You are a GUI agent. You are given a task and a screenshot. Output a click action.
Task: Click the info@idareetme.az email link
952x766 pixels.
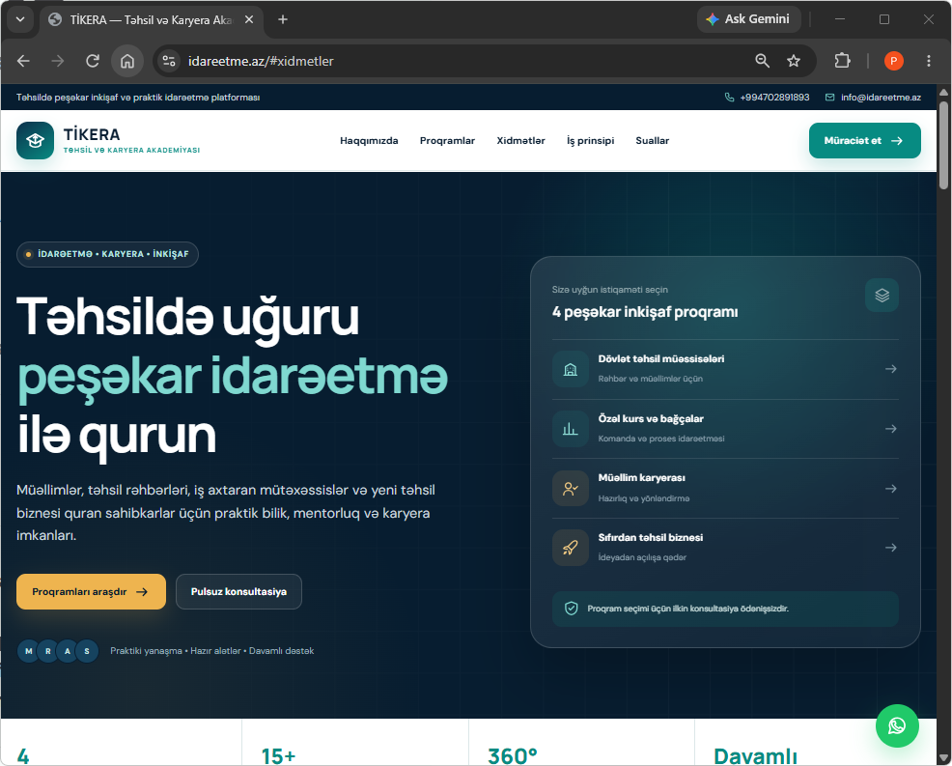click(881, 98)
